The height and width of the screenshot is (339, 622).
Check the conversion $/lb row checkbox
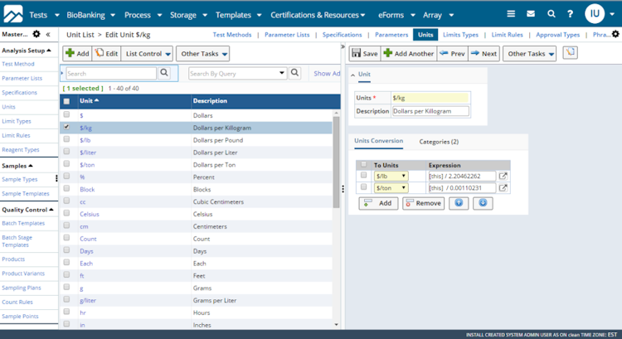tap(363, 175)
